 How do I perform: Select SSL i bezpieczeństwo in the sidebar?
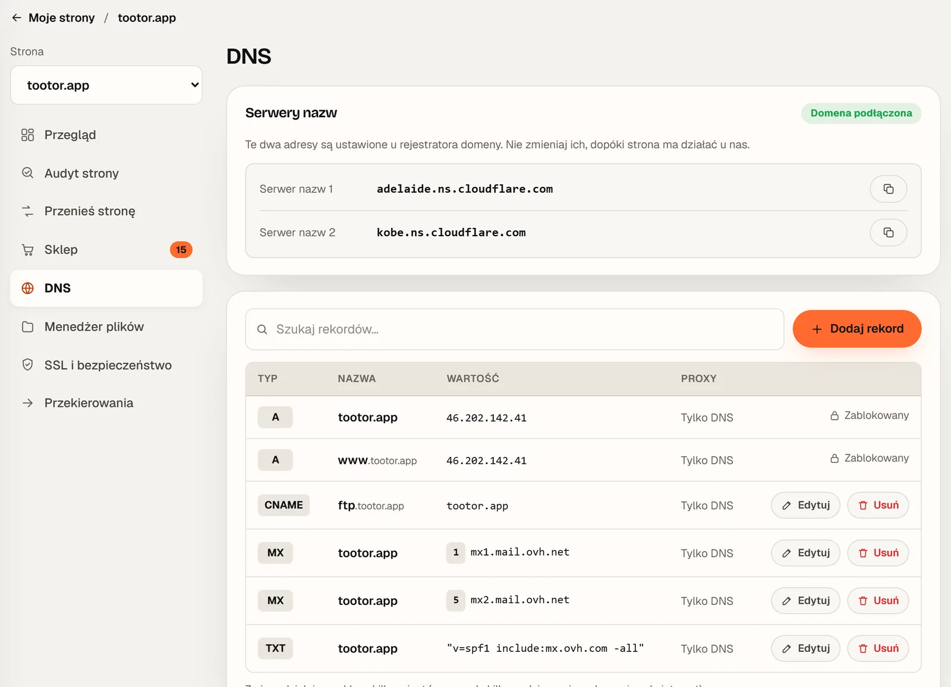tap(106, 365)
